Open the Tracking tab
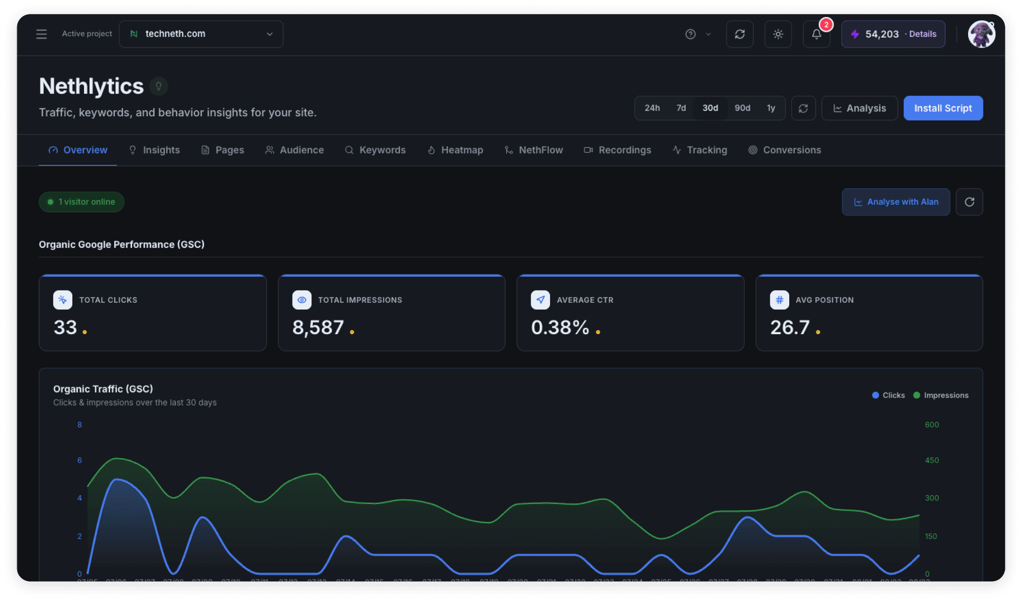The height and width of the screenshot is (601, 1022). click(700, 150)
